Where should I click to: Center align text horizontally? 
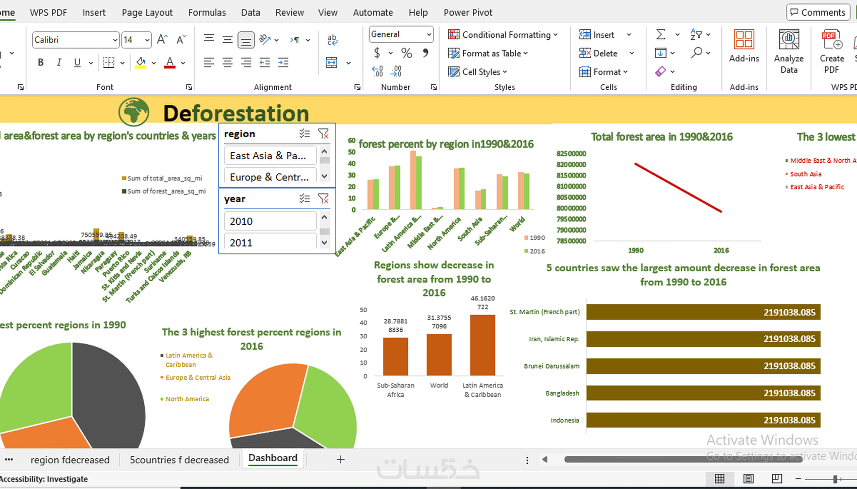tap(228, 63)
